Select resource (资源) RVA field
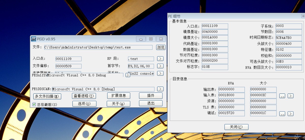305x140 pixels. pyautogui.click(x=232, y=101)
